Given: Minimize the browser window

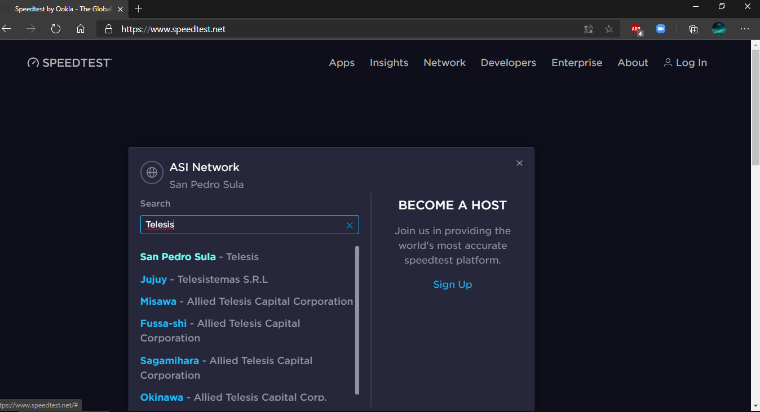Looking at the screenshot, I should pyautogui.click(x=696, y=7).
